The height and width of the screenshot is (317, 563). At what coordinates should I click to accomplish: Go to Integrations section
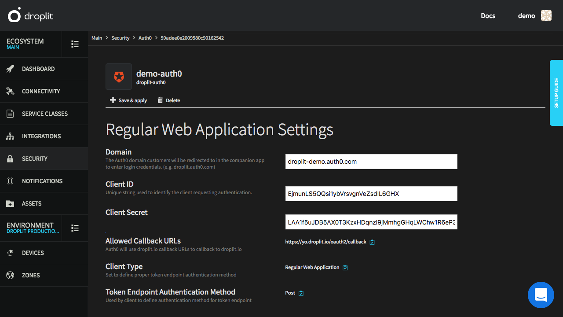(x=44, y=136)
